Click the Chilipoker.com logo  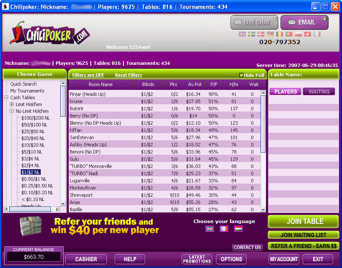pos(50,33)
